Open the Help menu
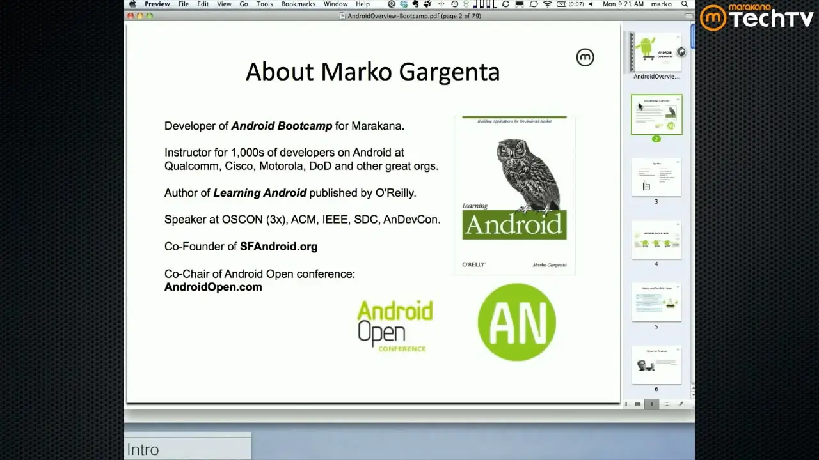Viewport: 819px width, 460px height. click(x=363, y=4)
